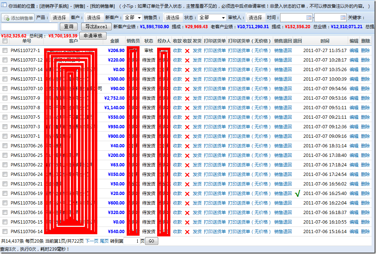Click the red X icon in row PMS110707-3

[x=187, y=127]
